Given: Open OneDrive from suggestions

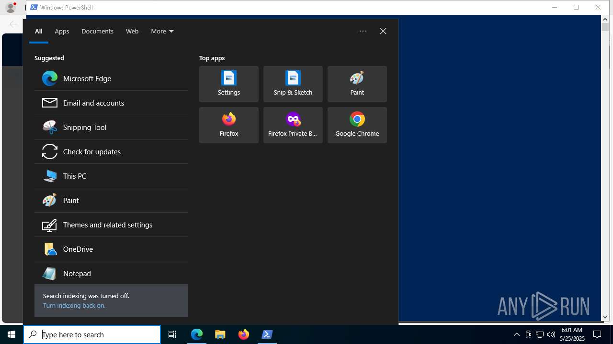Looking at the screenshot, I should pos(111,249).
